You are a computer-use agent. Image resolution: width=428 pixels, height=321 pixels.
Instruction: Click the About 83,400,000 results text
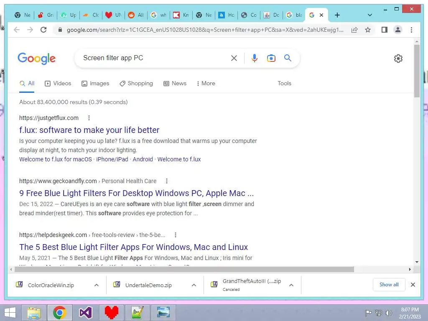click(74, 102)
